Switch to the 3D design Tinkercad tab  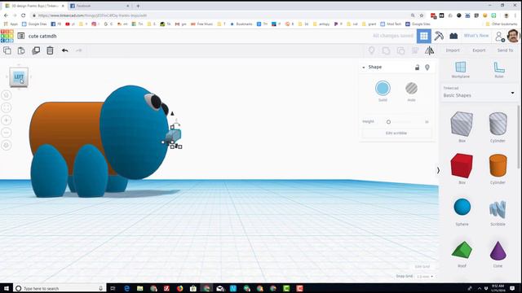point(34,6)
